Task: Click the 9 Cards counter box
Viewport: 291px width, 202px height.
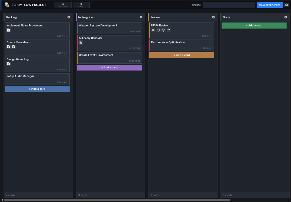Action: click(81, 5)
